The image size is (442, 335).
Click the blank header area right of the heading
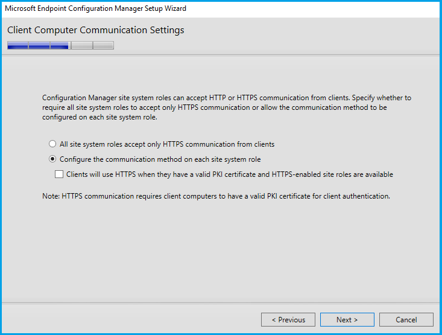(314, 30)
